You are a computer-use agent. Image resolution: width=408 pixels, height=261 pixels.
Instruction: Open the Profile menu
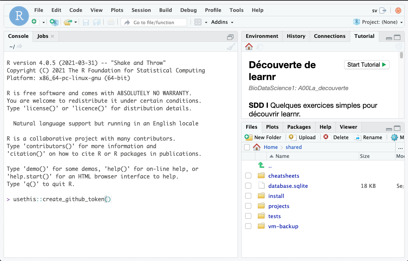click(x=213, y=10)
